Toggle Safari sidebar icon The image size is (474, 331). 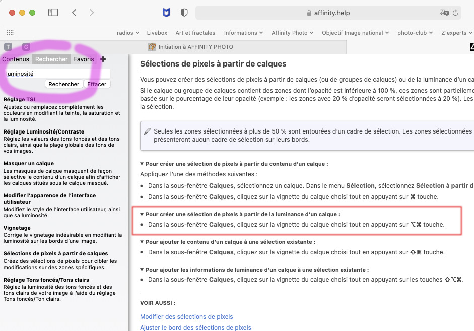coord(53,13)
